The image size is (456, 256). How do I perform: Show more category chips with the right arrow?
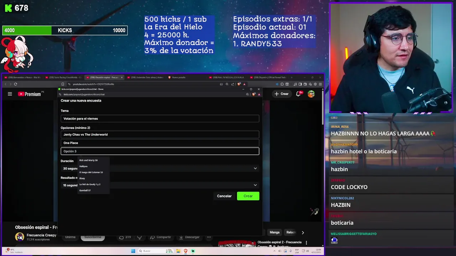[x=303, y=233]
